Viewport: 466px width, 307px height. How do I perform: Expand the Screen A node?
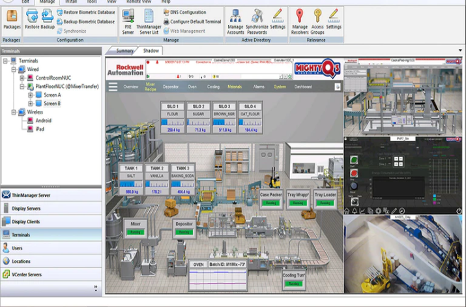(x=31, y=95)
